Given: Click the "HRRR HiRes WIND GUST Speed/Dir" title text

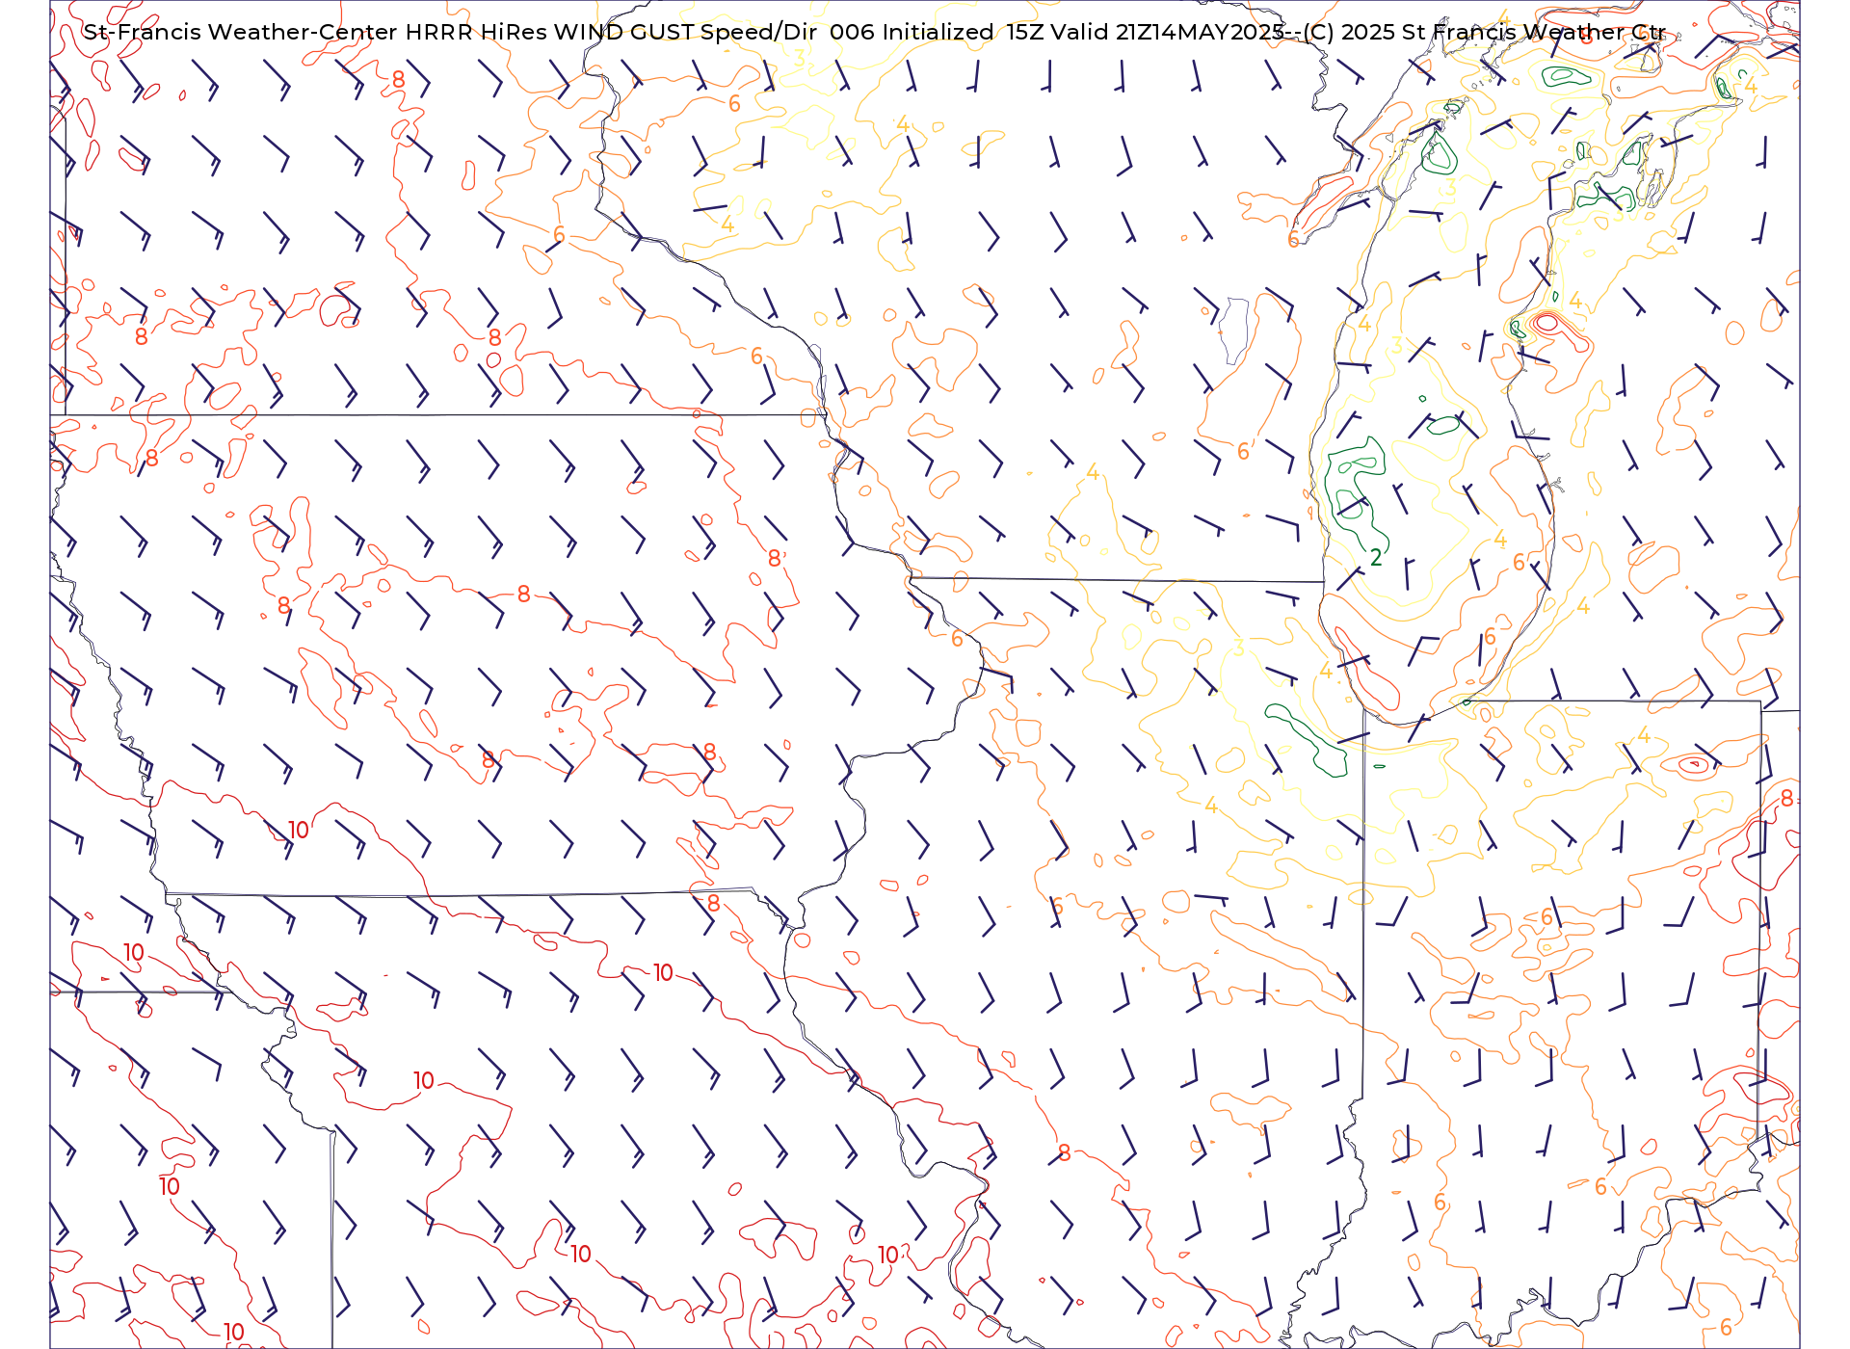Looking at the screenshot, I should pos(611,32).
